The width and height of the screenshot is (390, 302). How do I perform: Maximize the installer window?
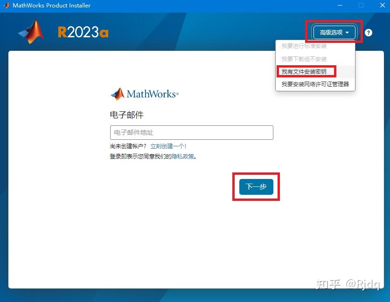(361, 6)
